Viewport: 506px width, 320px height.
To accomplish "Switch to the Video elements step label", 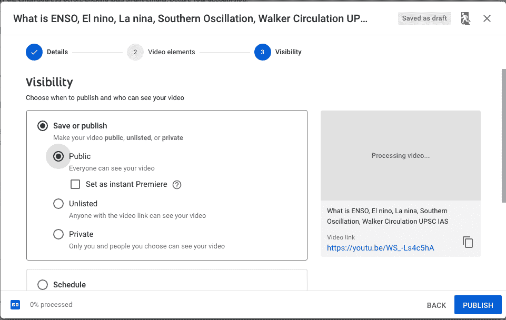I will click(172, 52).
